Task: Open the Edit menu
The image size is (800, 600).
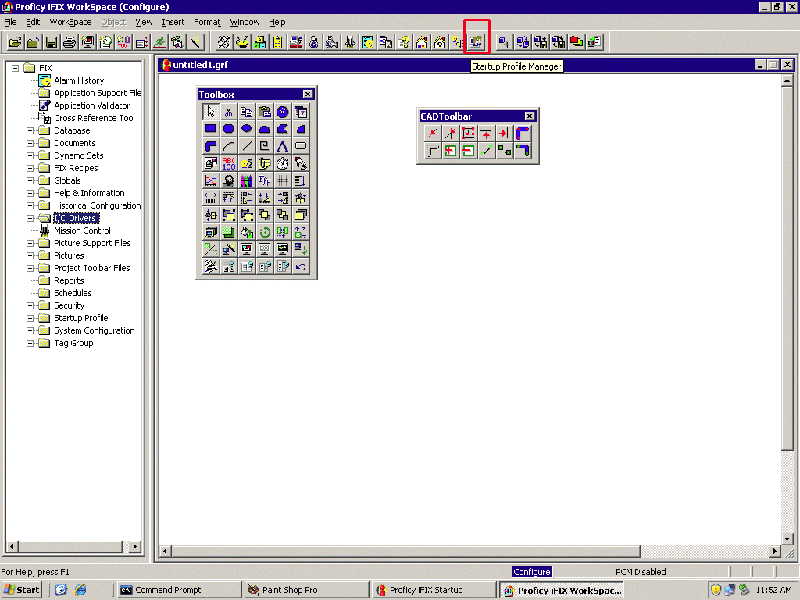Action: click(33, 22)
